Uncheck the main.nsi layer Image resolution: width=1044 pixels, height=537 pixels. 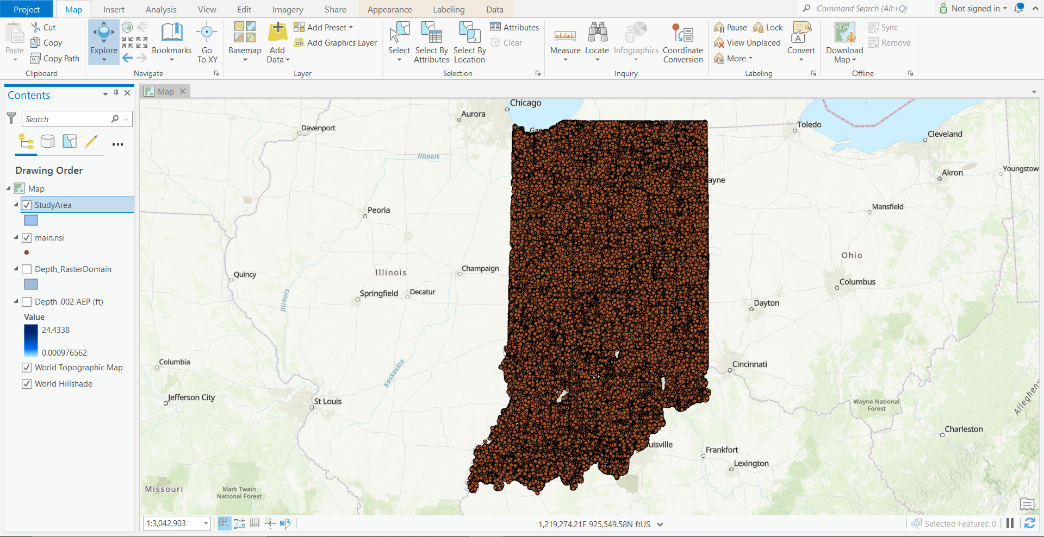click(27, 238)
